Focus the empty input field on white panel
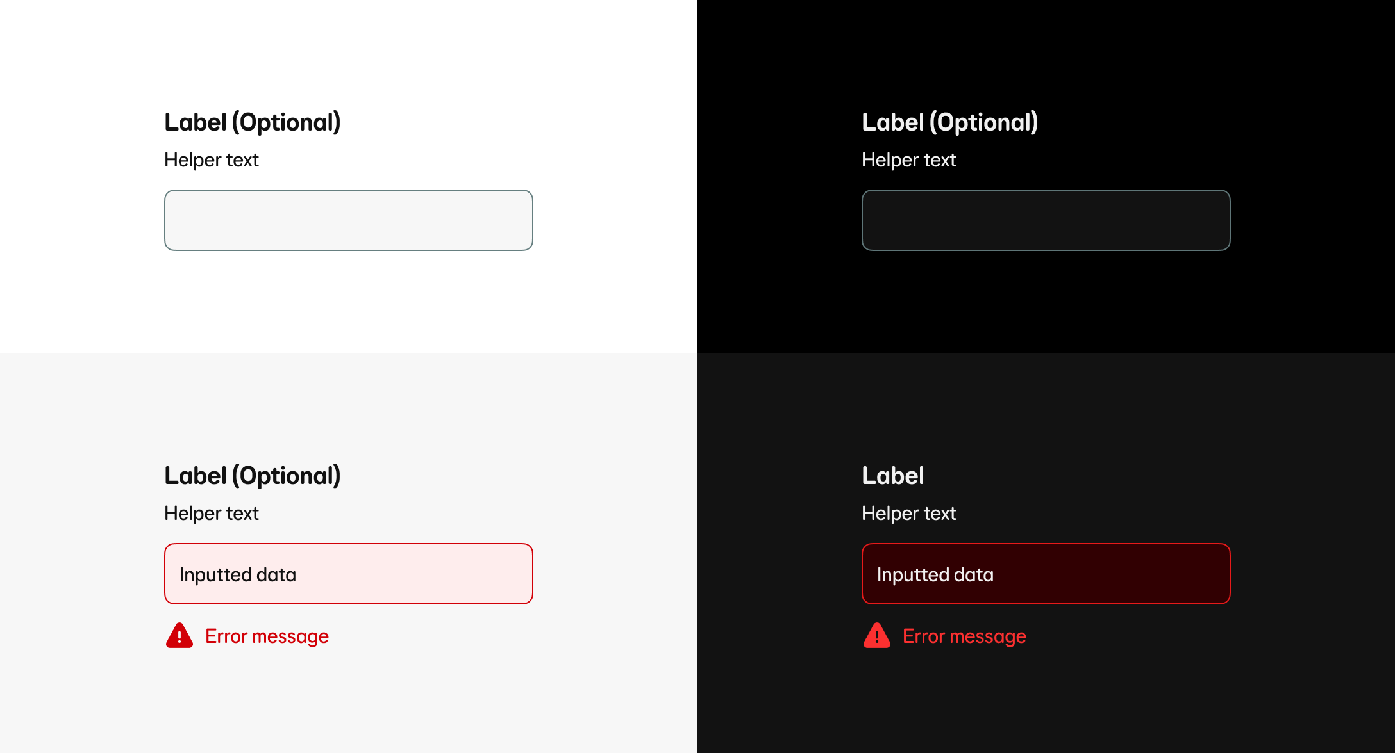 coord(348,220)
